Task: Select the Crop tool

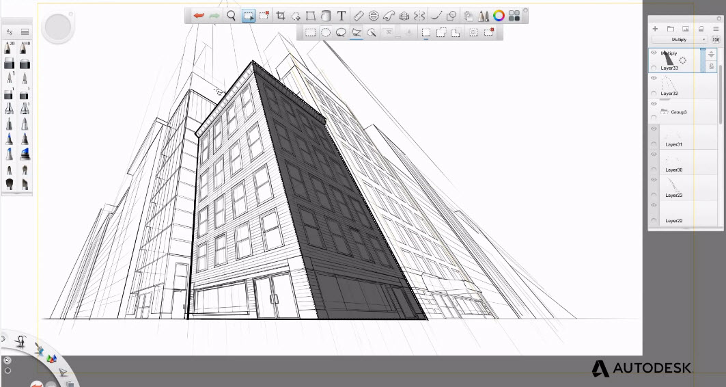Action: 281,16
